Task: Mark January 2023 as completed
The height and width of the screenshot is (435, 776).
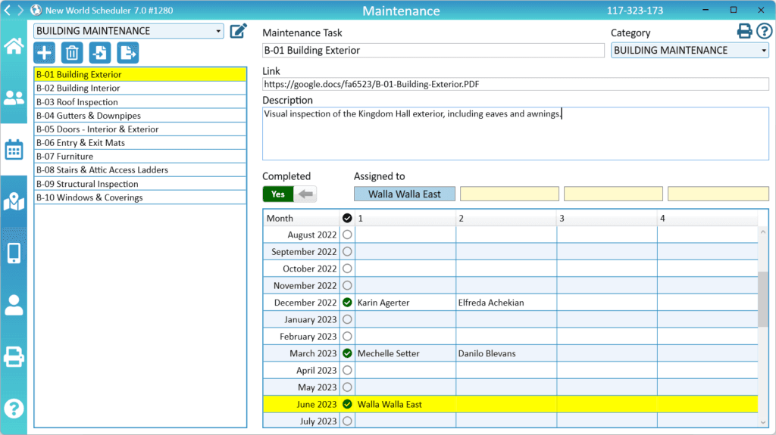Action: pos(347,319)
